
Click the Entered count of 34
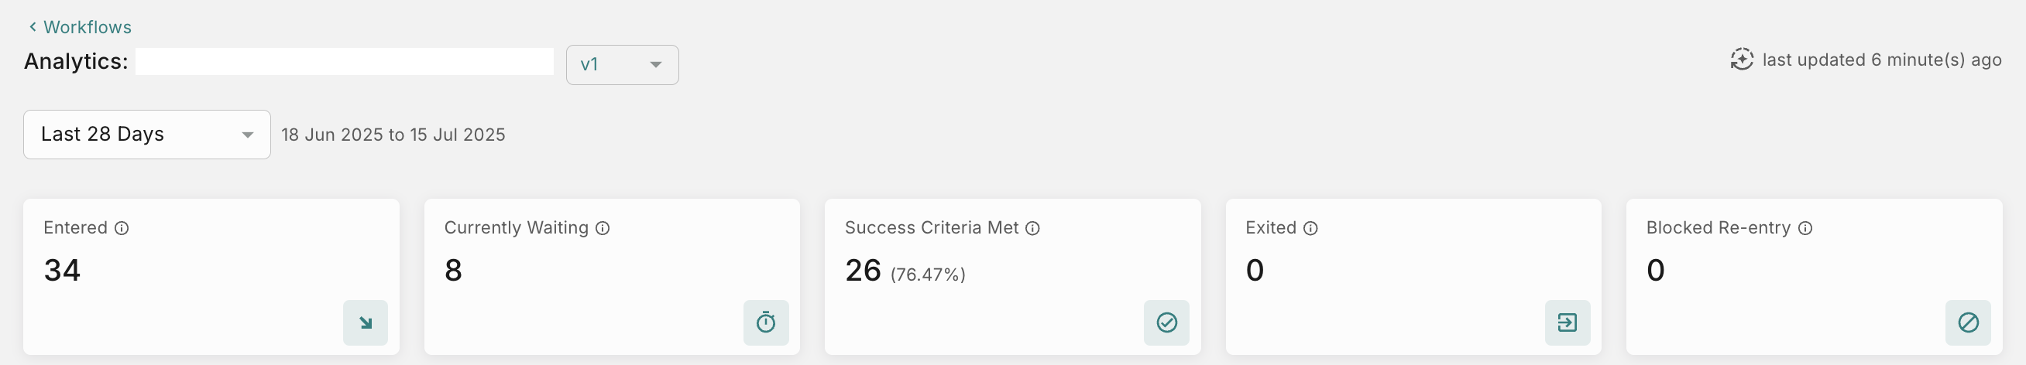point(62,271)
